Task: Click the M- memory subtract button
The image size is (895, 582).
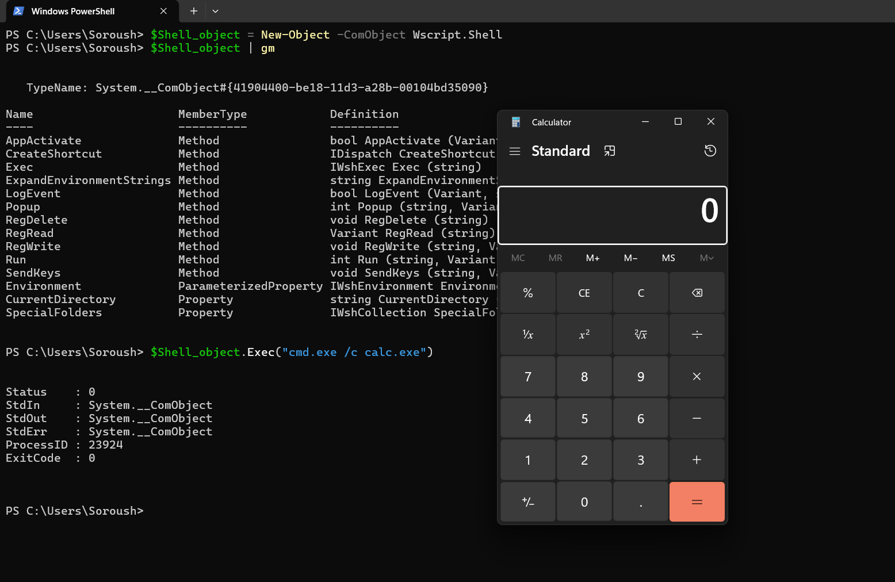Action: (x=631, y=258)
